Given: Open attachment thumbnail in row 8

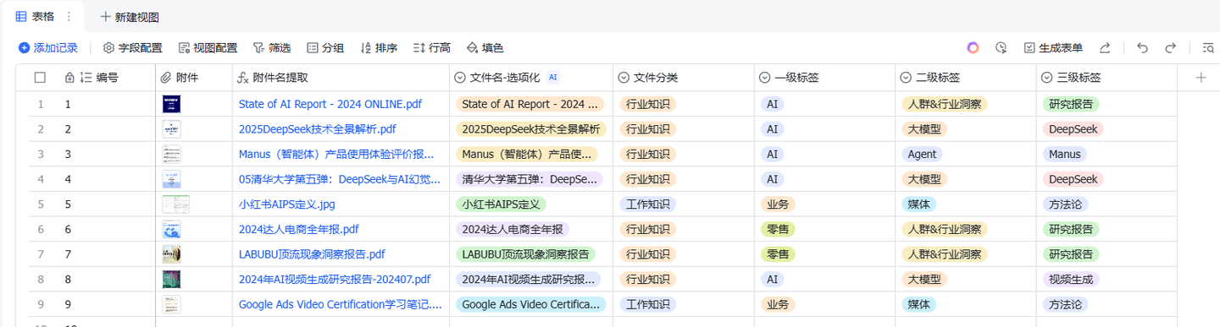Looking at the screenshot, I should [172, 280].
